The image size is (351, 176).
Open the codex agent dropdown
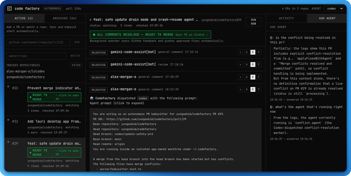[x=334, y=8]
